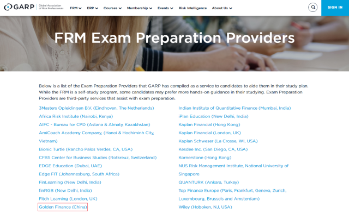349x220 pixels.
Task: Open Kaplan Financial (London, UK) link
Action: 209,133
